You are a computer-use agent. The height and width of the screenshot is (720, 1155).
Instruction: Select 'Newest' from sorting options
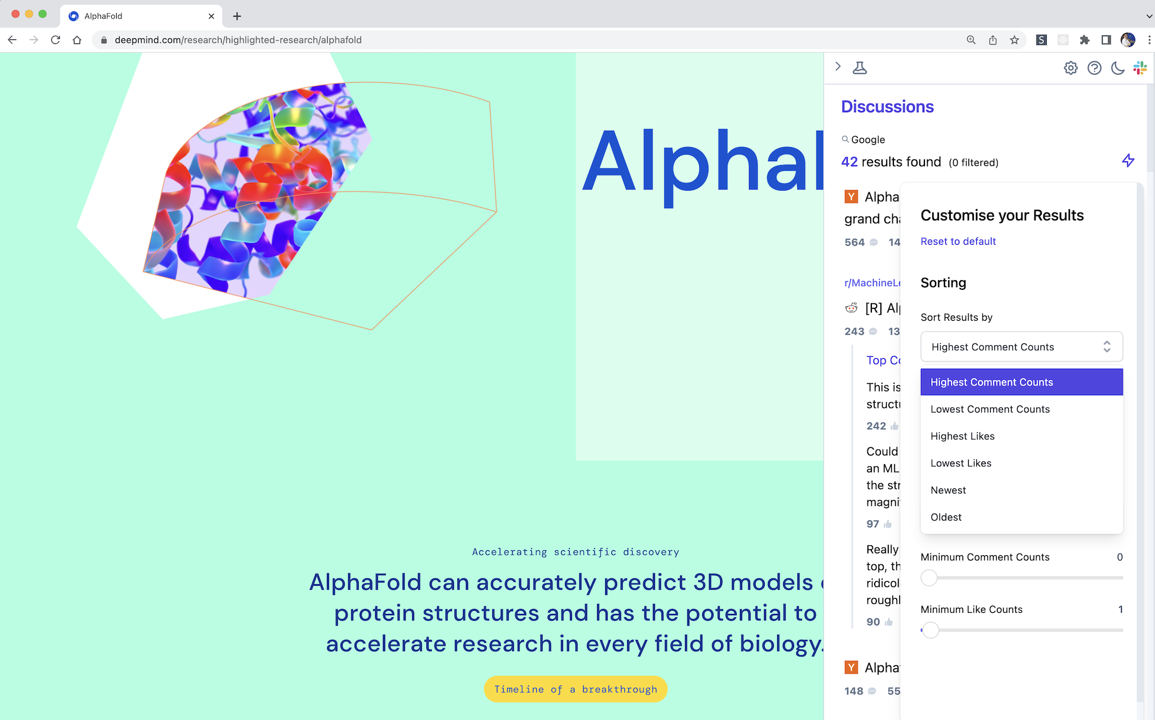pos(947,489)
